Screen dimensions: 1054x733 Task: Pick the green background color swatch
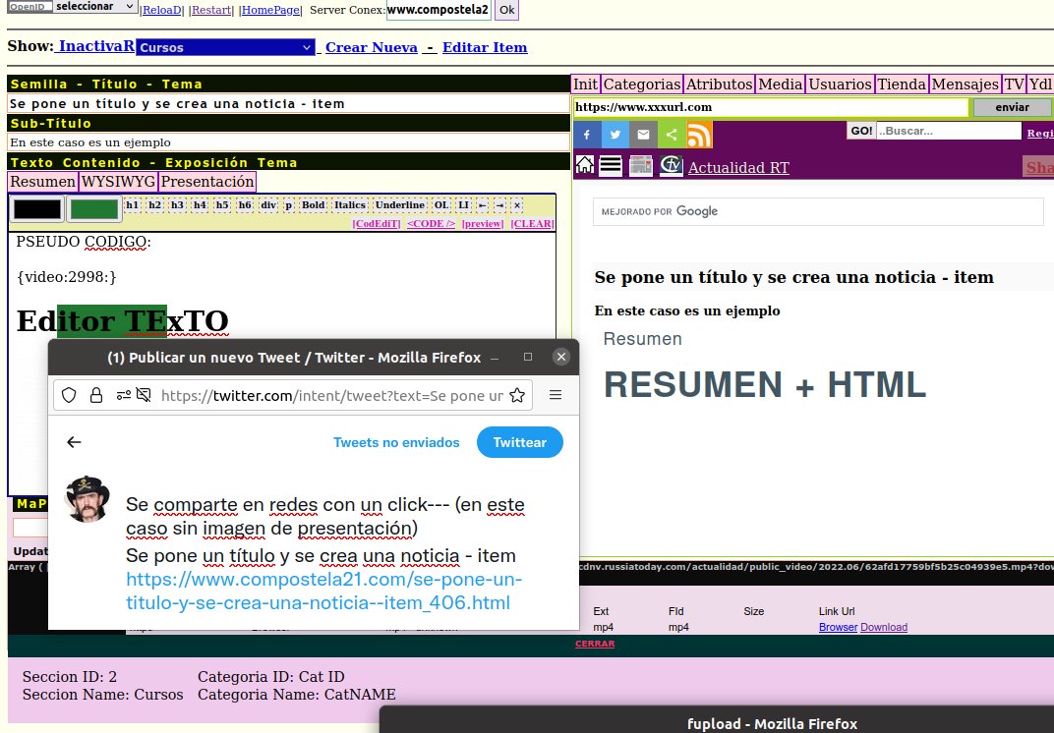point(94,209)
